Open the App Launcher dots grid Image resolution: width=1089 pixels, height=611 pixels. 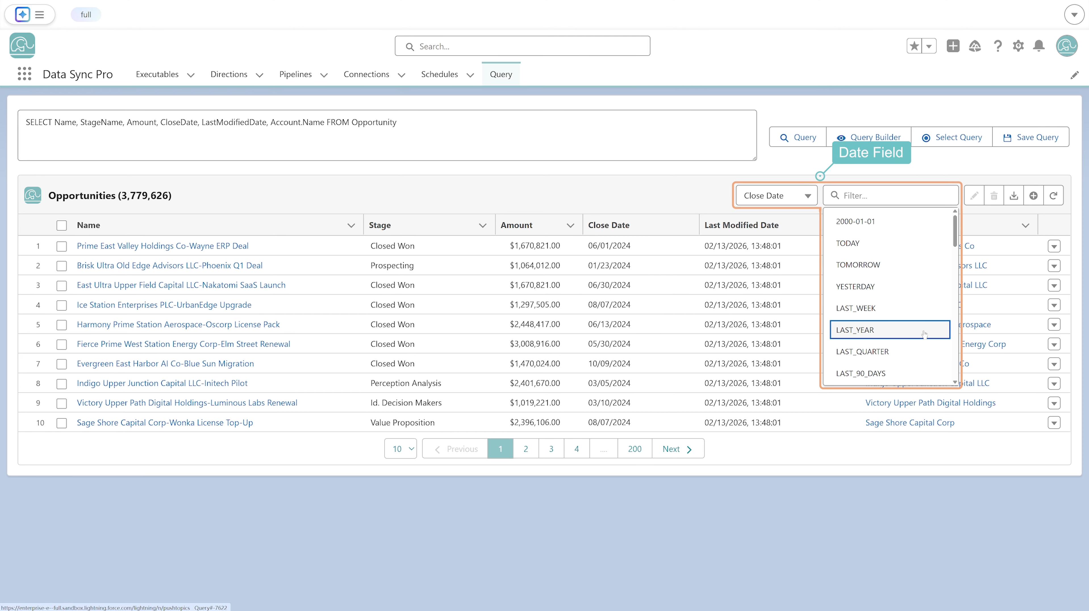(24, 74)
